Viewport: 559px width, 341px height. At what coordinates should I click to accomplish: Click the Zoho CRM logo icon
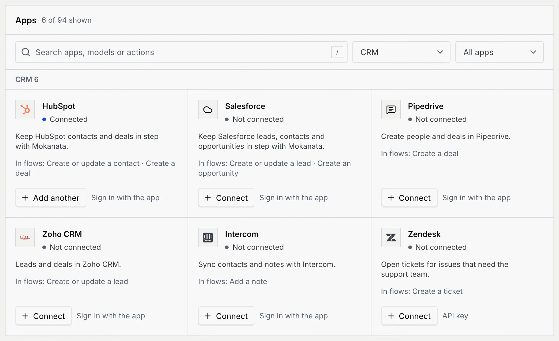[x=25, y=238]
